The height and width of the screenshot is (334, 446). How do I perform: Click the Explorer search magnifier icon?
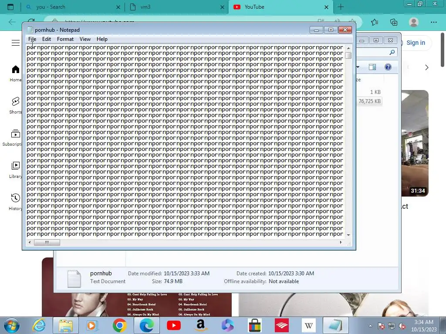[392, 52]
